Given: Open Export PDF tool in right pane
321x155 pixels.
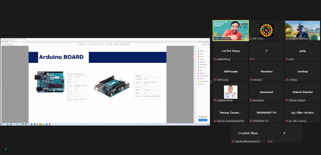Looking at the screenshot, I should tap(202, 51).
